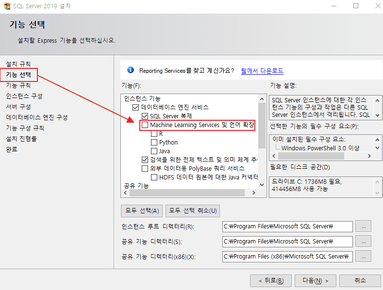
Task: Click the 모두 선택(A) button
Action: [142, 211]
